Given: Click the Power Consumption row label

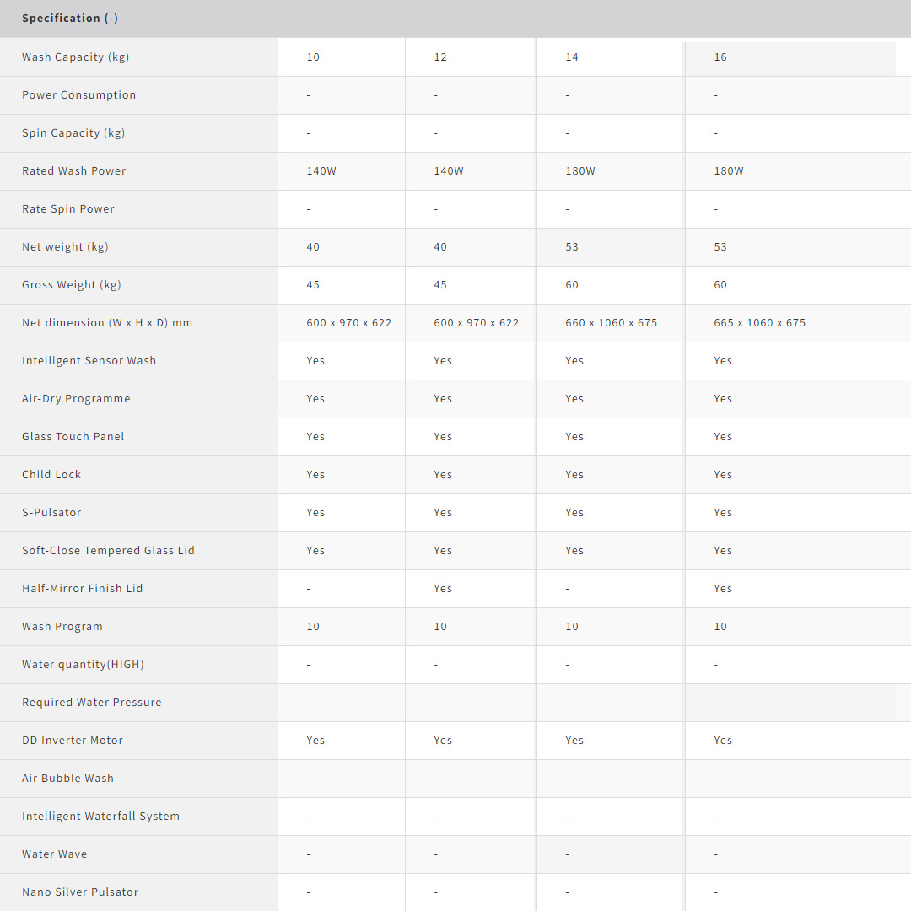Looking at the screenshot, I should pos(78,95).
